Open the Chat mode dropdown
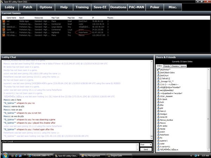 tap(146, 145)
